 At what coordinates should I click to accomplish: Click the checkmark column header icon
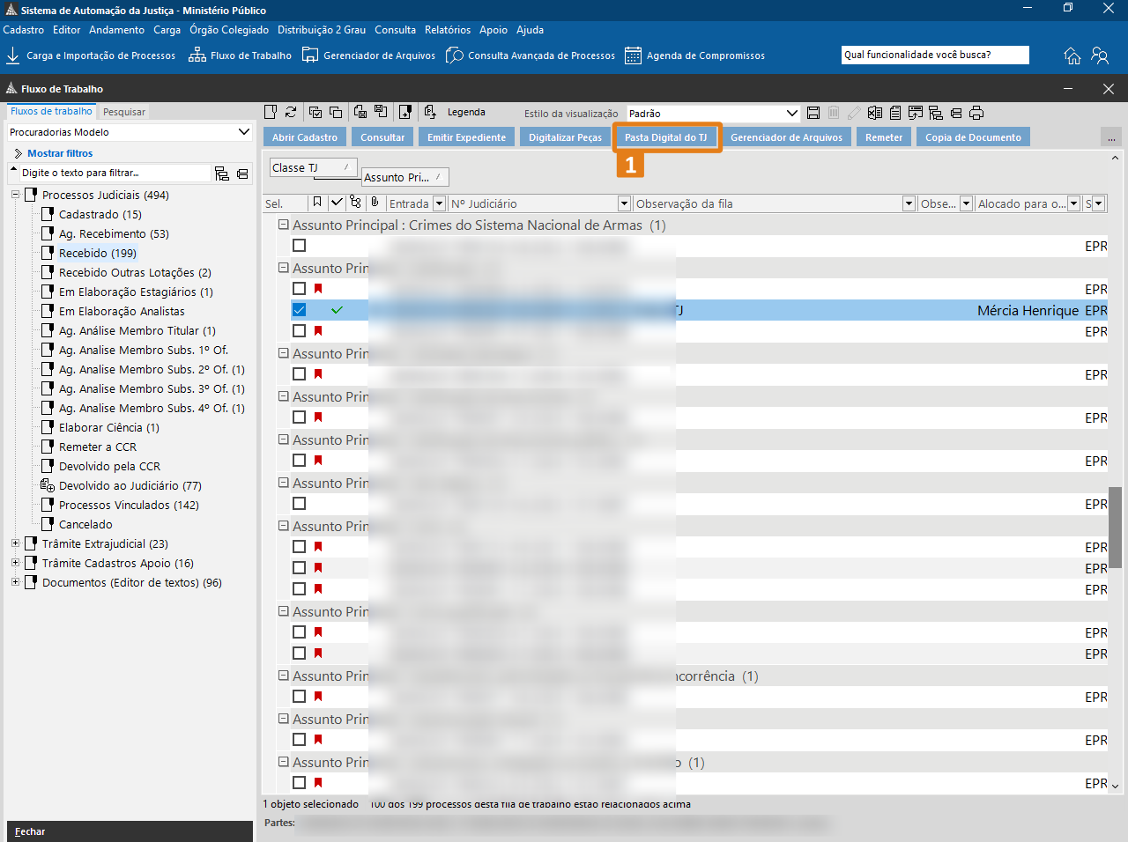(337, 203)
